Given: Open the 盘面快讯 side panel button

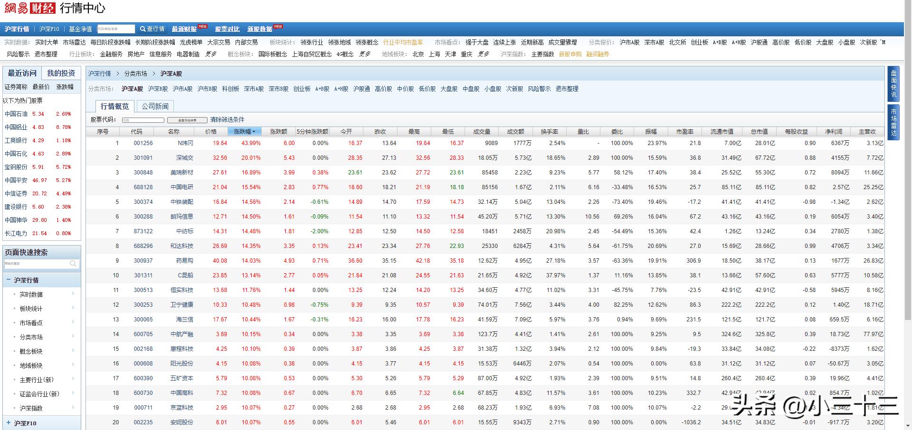Looking at the screenshot, I should 893,84.
